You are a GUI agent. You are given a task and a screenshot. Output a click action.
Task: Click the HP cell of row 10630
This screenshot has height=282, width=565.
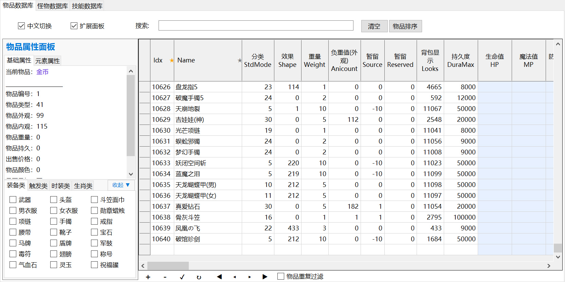tap(495, 130)
